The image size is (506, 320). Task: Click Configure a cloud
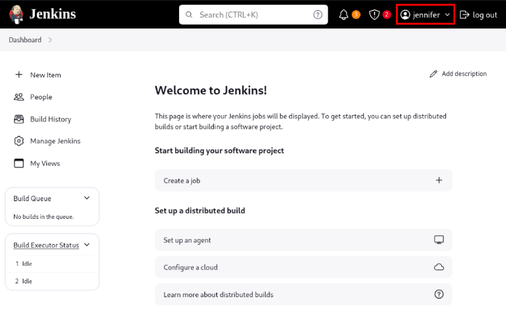(304, 267)
